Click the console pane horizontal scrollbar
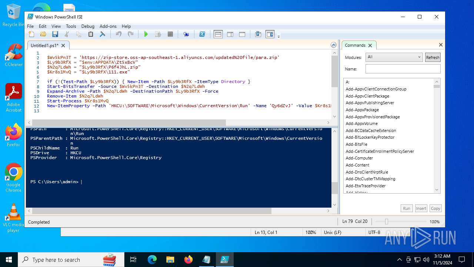Image resolution: width=474 pixels, height=267 pixels. pos(152,211)
